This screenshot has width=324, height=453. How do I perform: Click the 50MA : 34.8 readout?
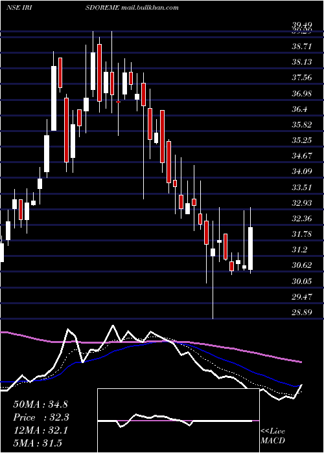pyautogui.click(x=40, y=404)
